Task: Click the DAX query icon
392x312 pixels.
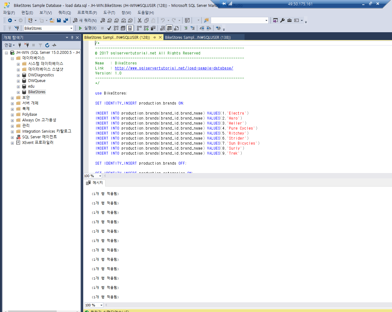Action: pyautogui.click(x=130, y=20)
